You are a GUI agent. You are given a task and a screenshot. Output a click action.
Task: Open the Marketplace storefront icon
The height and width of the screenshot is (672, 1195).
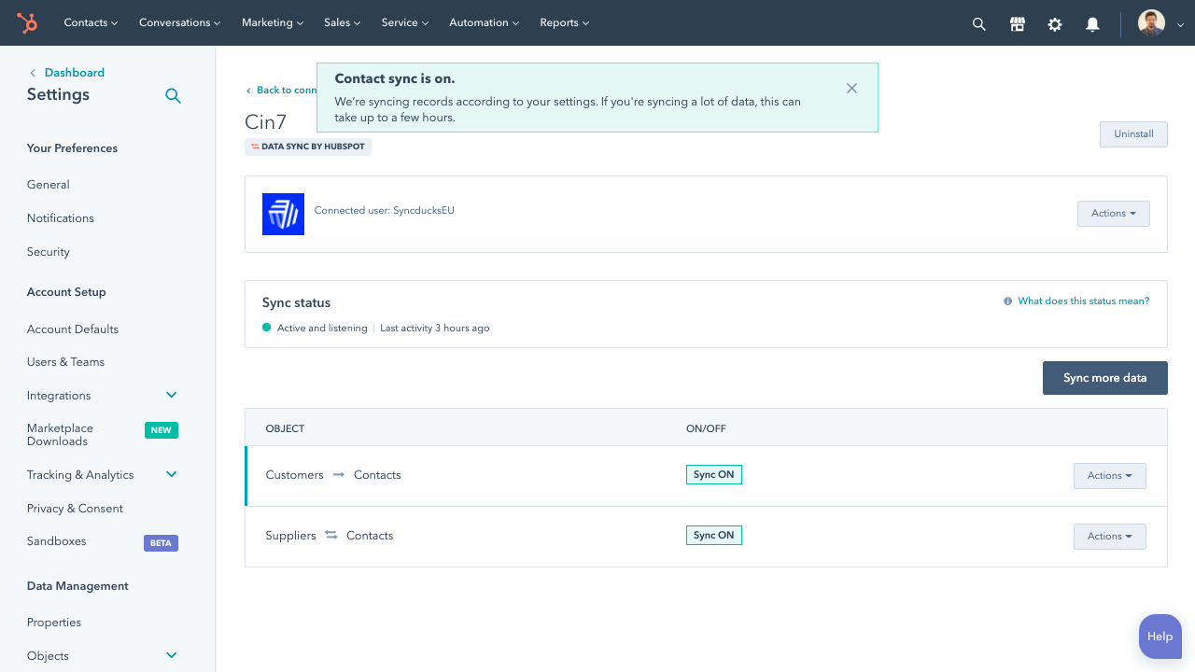[1018, 24]
